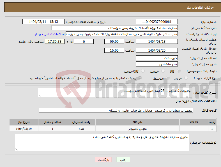Click the عدد unit cell

(81, 129)
